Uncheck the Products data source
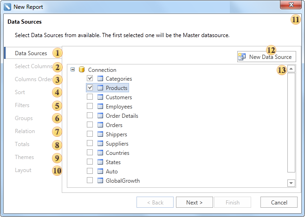The image size is (305, 217). [90, 88]
